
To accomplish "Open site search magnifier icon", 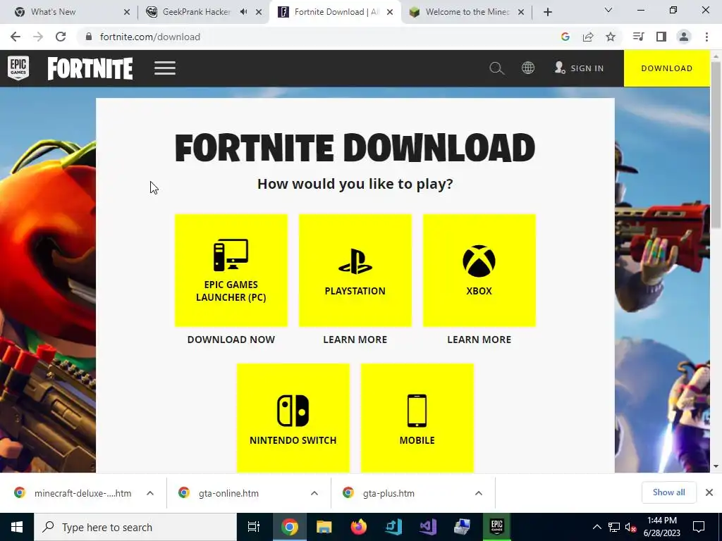I will coord(496,68).
